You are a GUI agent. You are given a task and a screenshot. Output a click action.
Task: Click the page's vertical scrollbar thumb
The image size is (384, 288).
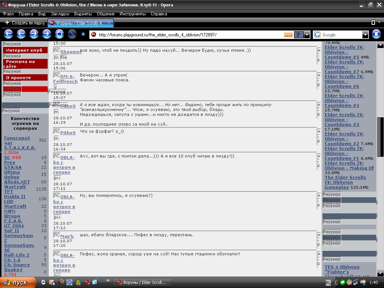(380, 136)
